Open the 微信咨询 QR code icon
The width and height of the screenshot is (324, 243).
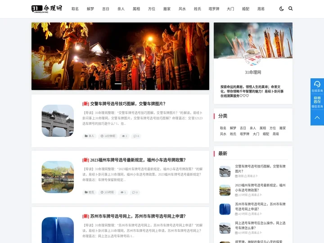317,102
